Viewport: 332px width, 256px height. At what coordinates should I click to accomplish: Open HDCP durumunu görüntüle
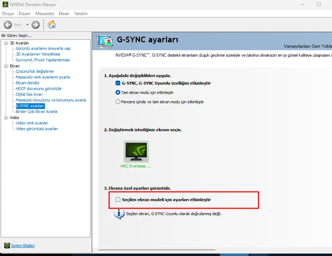(x=39, y=89)
